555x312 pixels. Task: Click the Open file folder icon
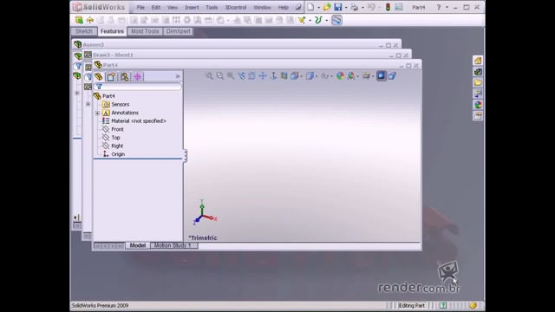point(327,7)
